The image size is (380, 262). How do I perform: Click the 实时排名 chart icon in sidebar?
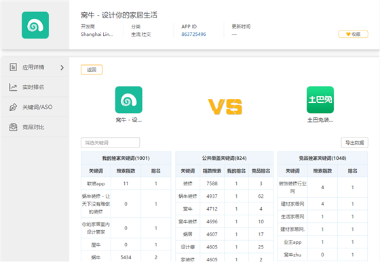13,87
